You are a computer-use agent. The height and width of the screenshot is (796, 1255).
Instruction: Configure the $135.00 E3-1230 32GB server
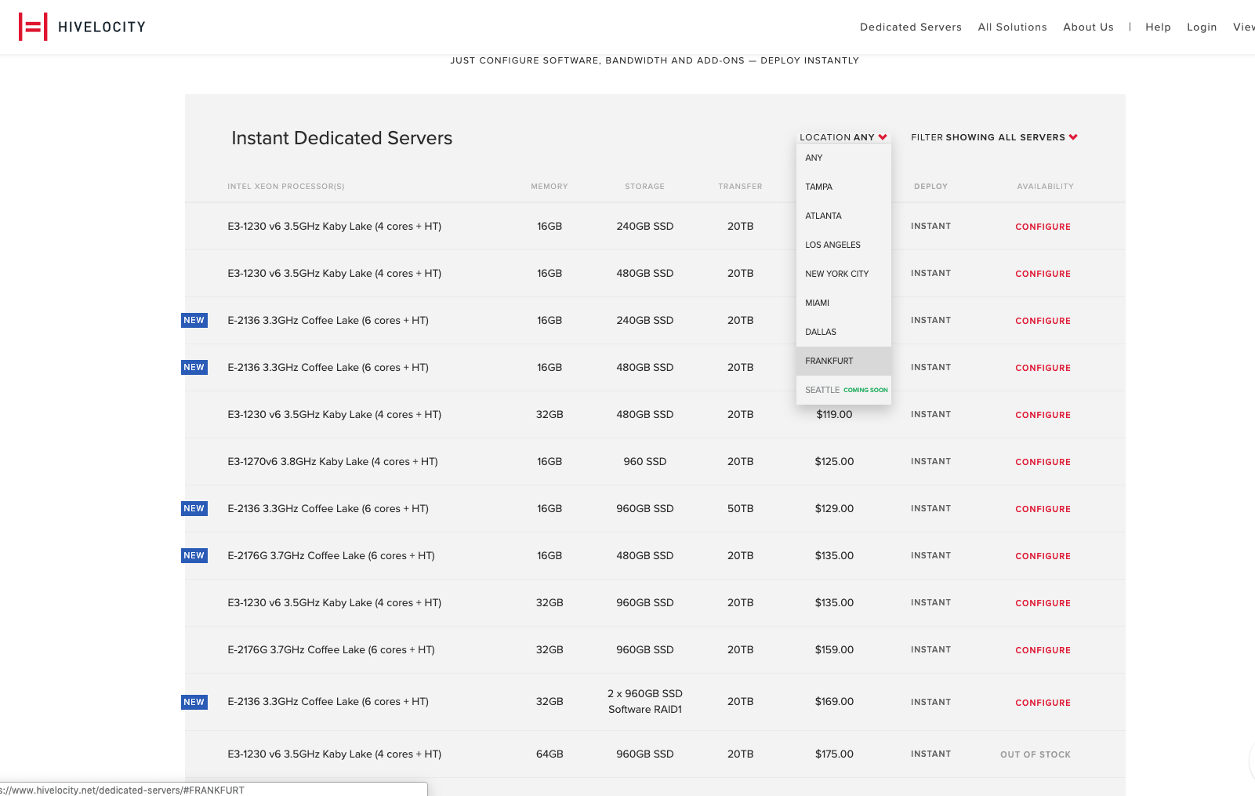[1043, 603]
